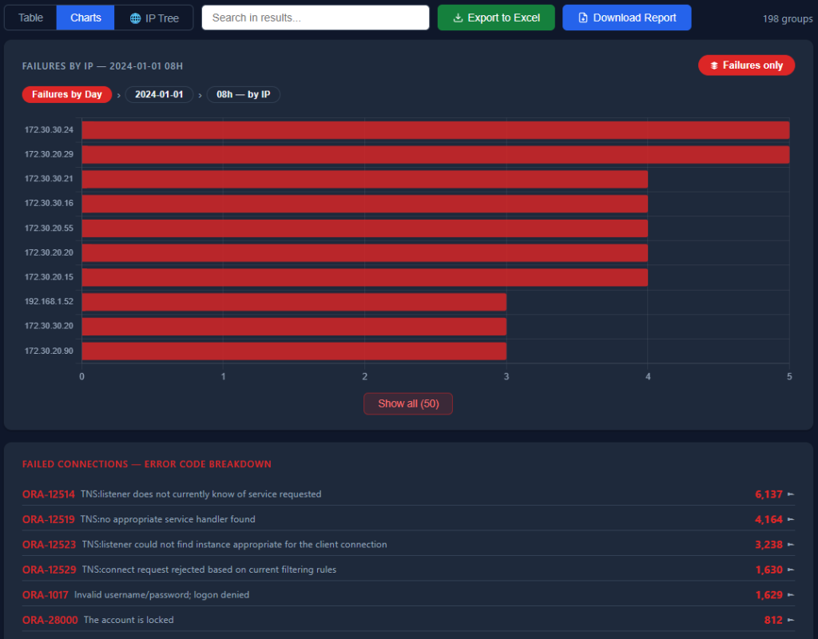Click the bar for 172.30.30.24
The image size is (818, 639).
coord(435,130)
